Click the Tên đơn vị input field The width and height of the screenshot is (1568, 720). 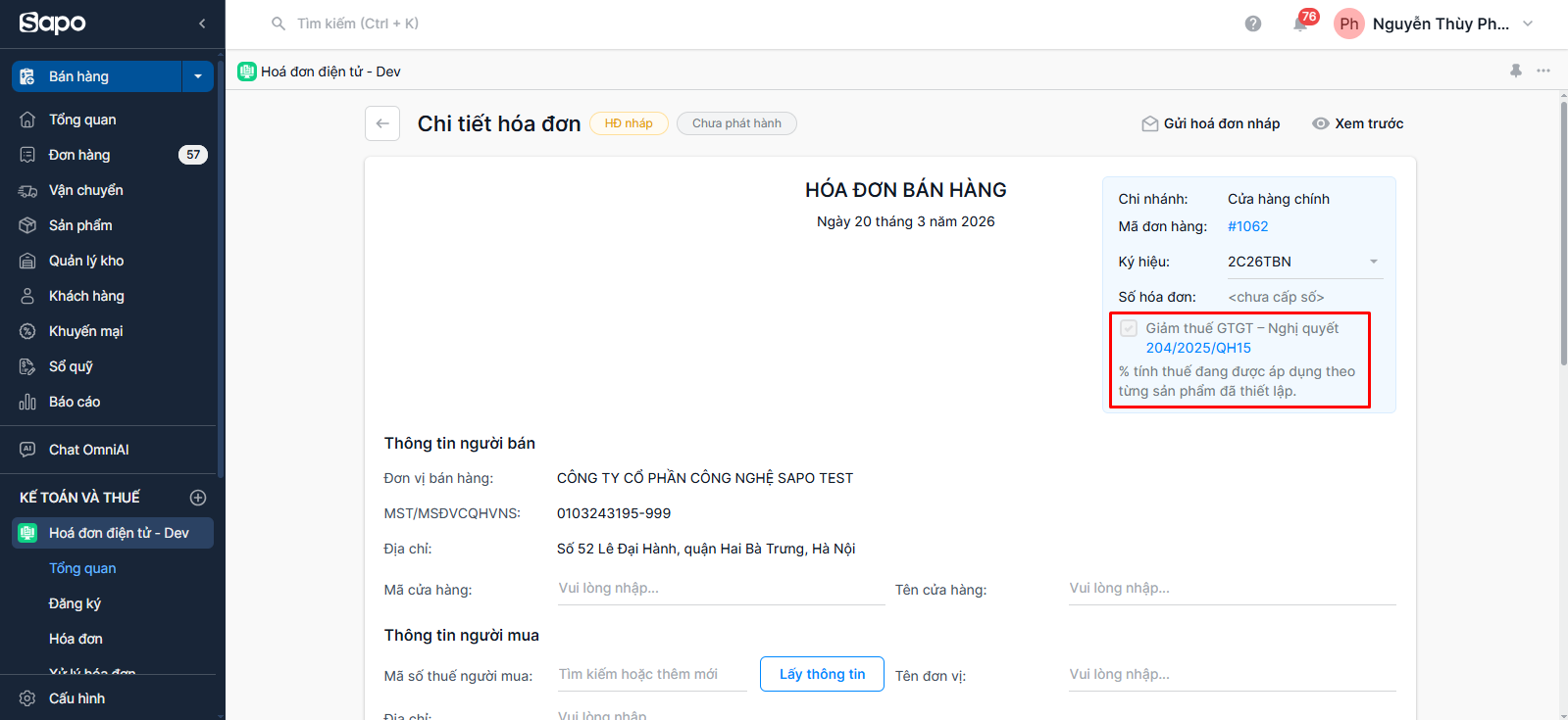[1232, 675]
